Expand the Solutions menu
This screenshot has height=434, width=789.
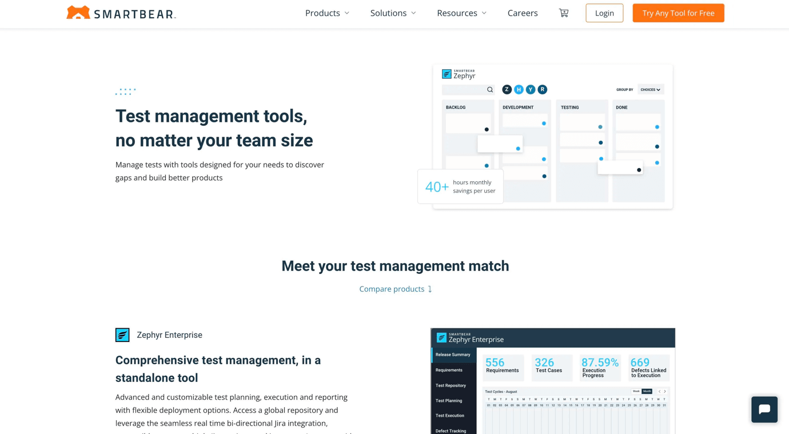click(393, 13)
